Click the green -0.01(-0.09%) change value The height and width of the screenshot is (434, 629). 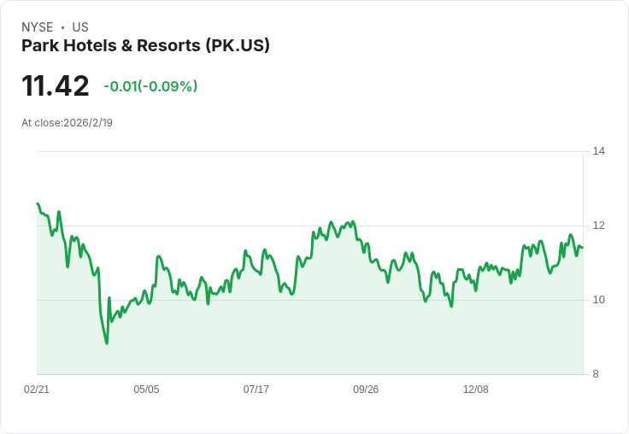150,86
